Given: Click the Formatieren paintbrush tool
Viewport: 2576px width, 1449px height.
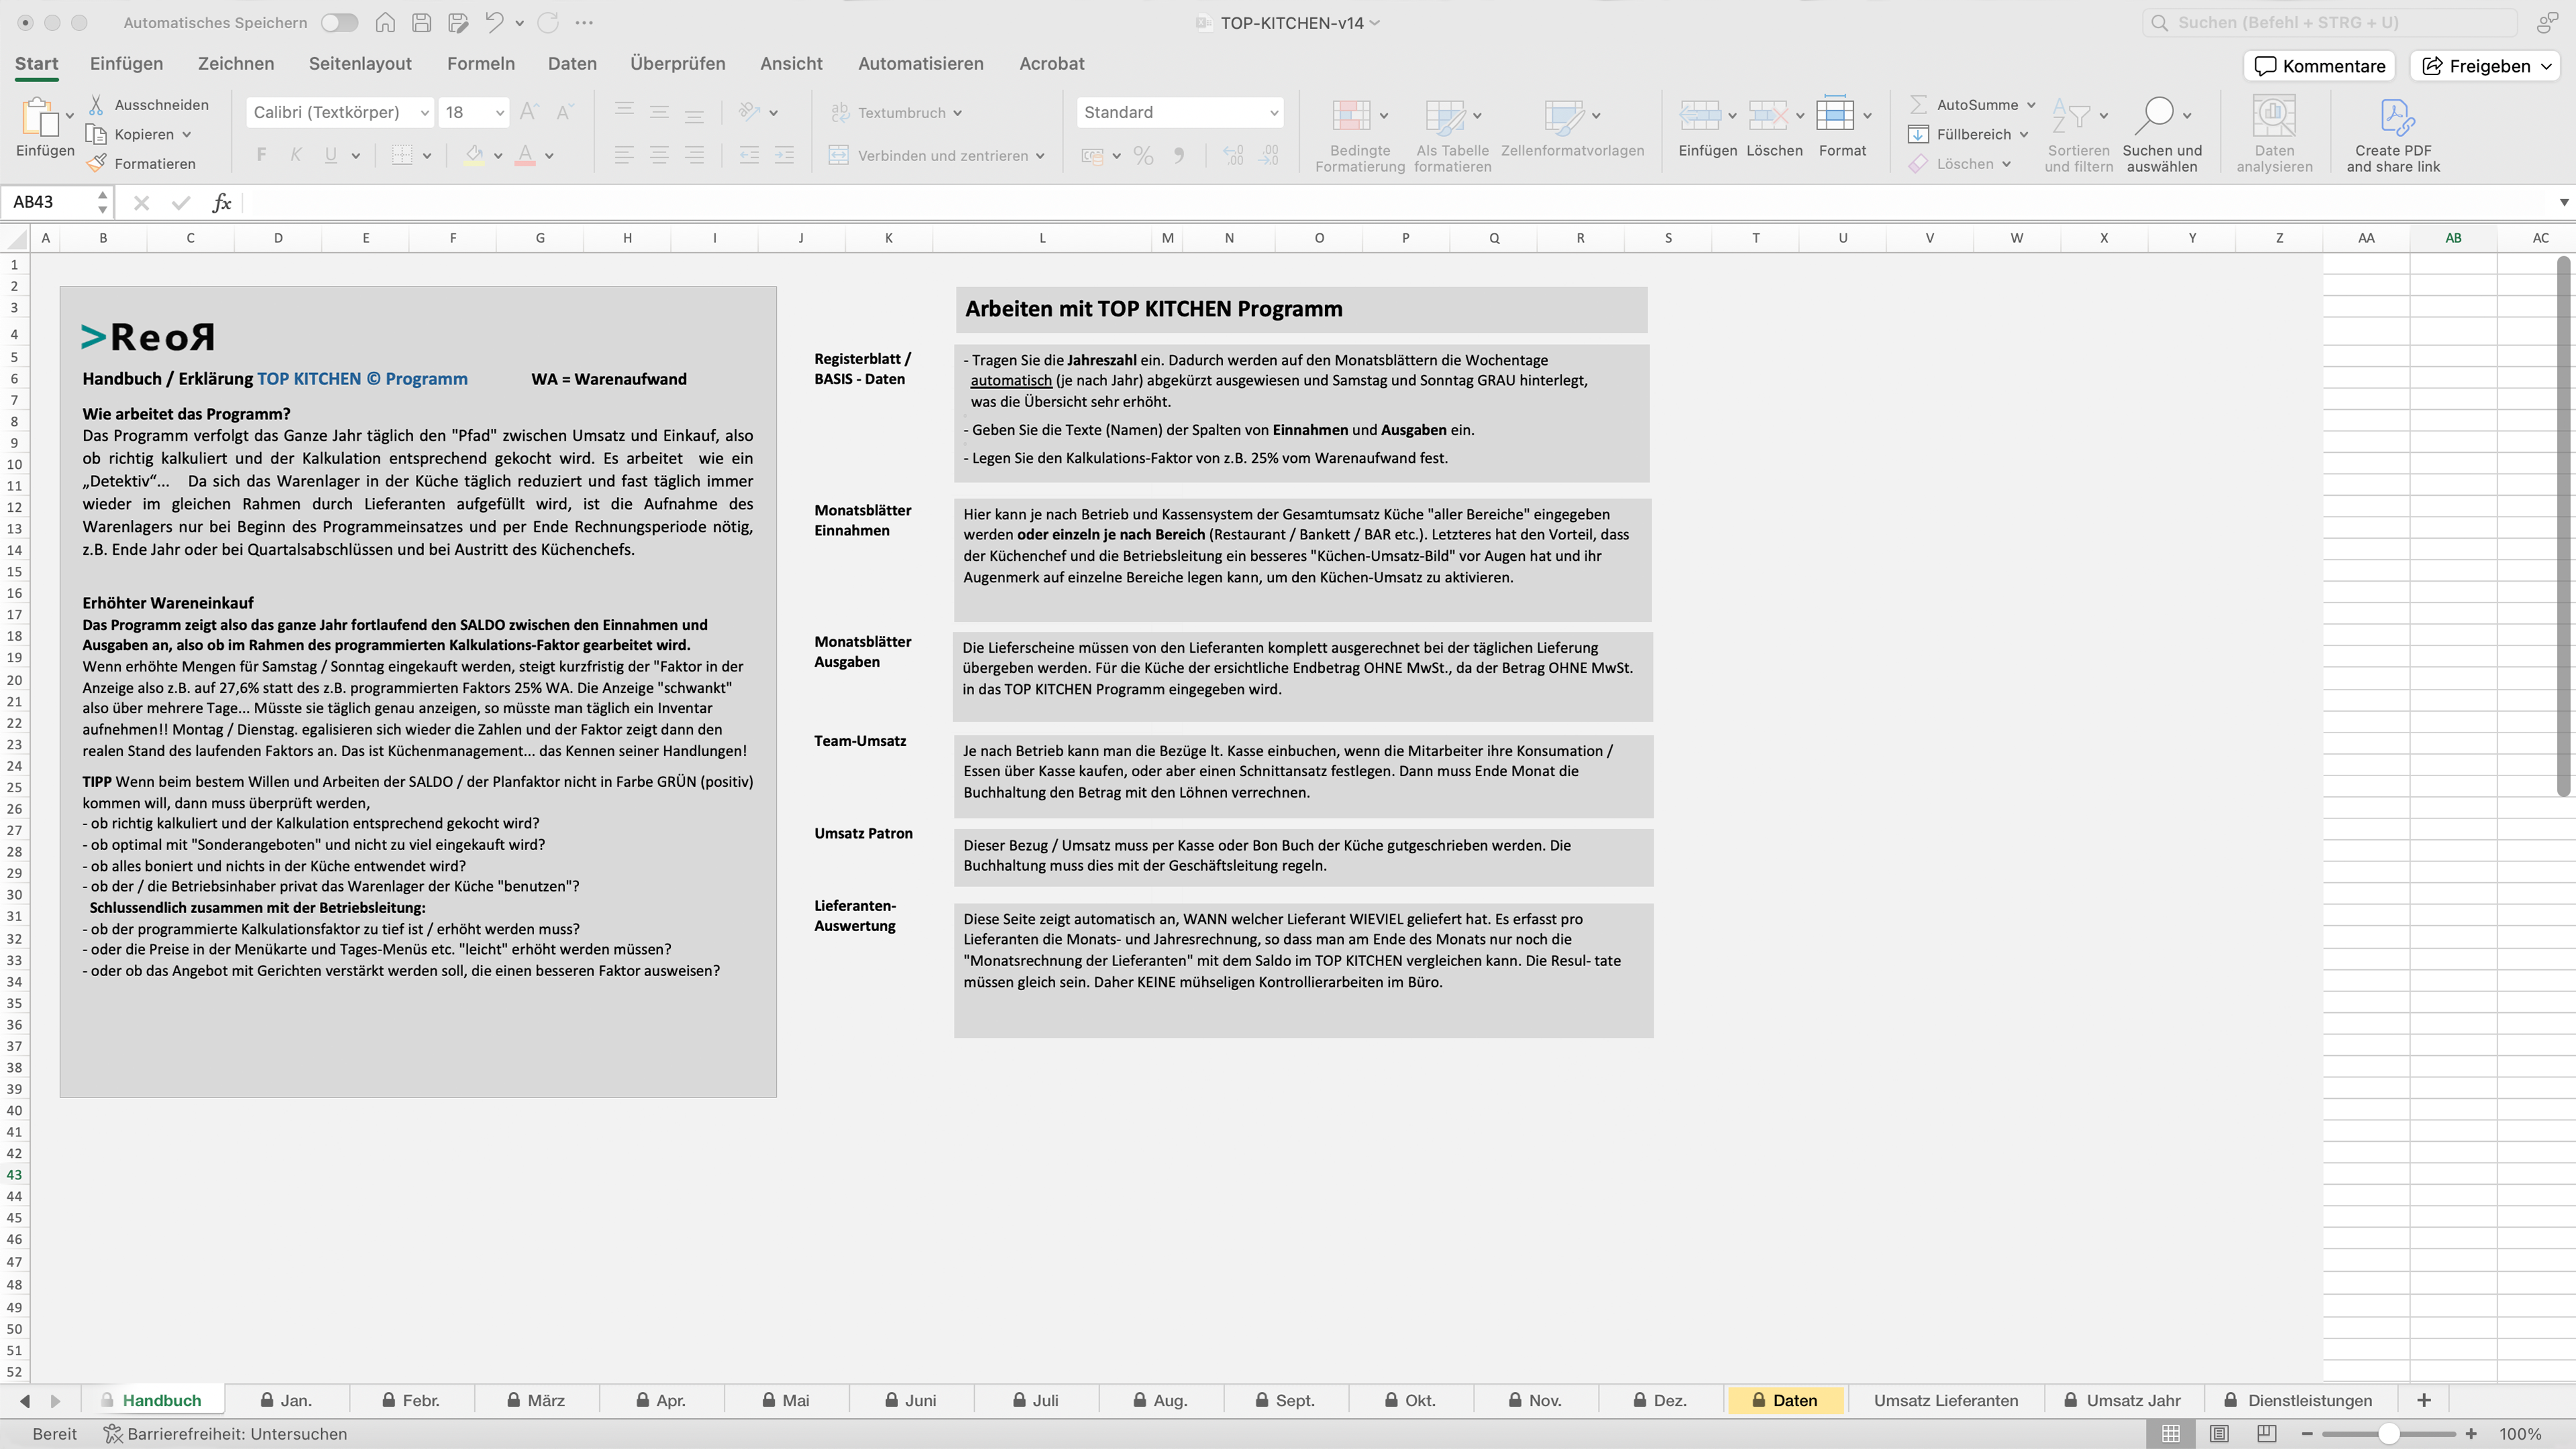Looking at the screenshot, I should coord(96,163).
